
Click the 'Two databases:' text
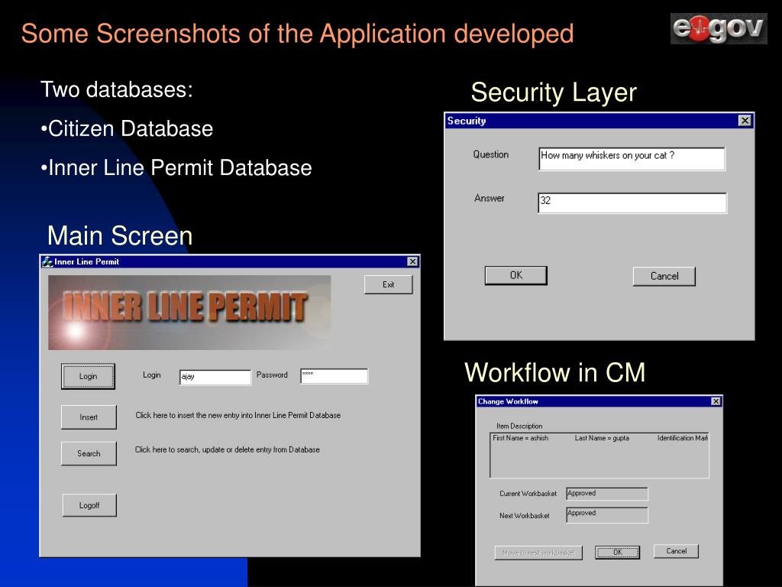click(117, 90)
